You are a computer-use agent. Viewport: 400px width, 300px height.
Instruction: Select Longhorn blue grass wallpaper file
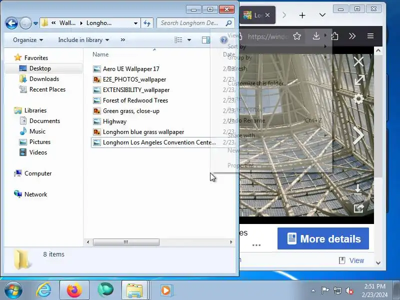[x=143, y=132]
